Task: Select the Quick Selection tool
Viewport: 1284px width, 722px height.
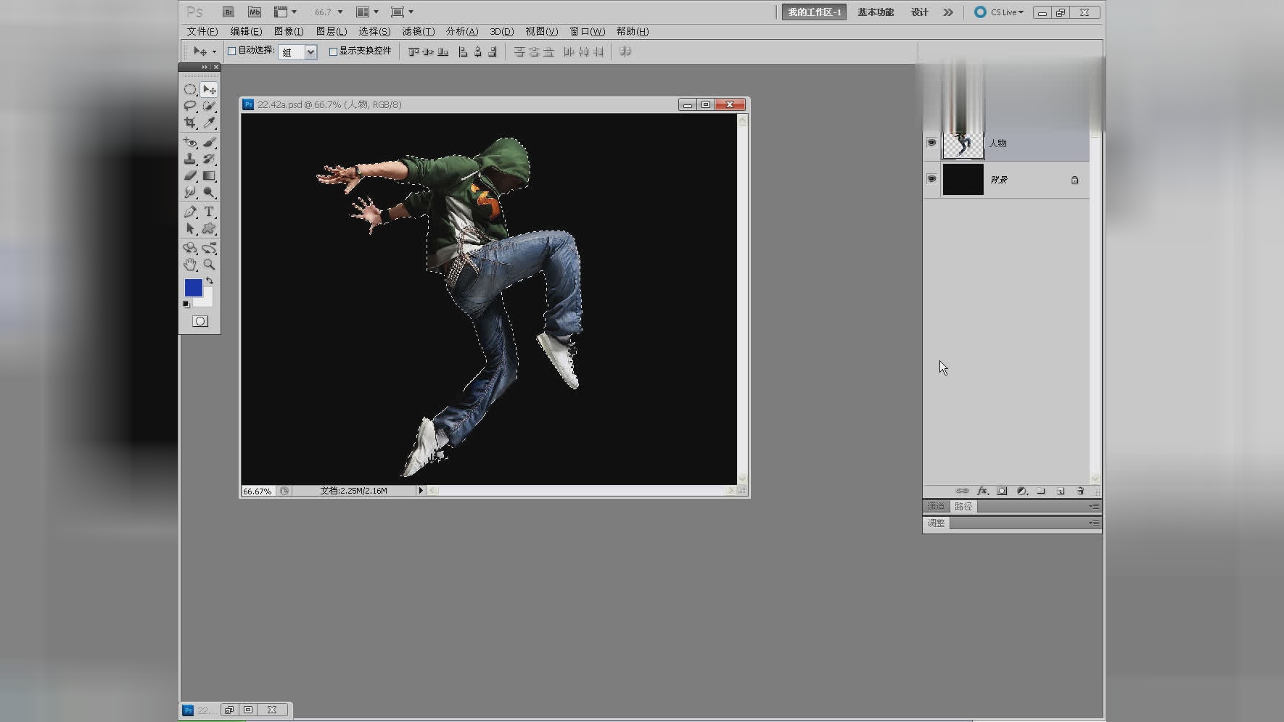Action: tap(209, 106)
